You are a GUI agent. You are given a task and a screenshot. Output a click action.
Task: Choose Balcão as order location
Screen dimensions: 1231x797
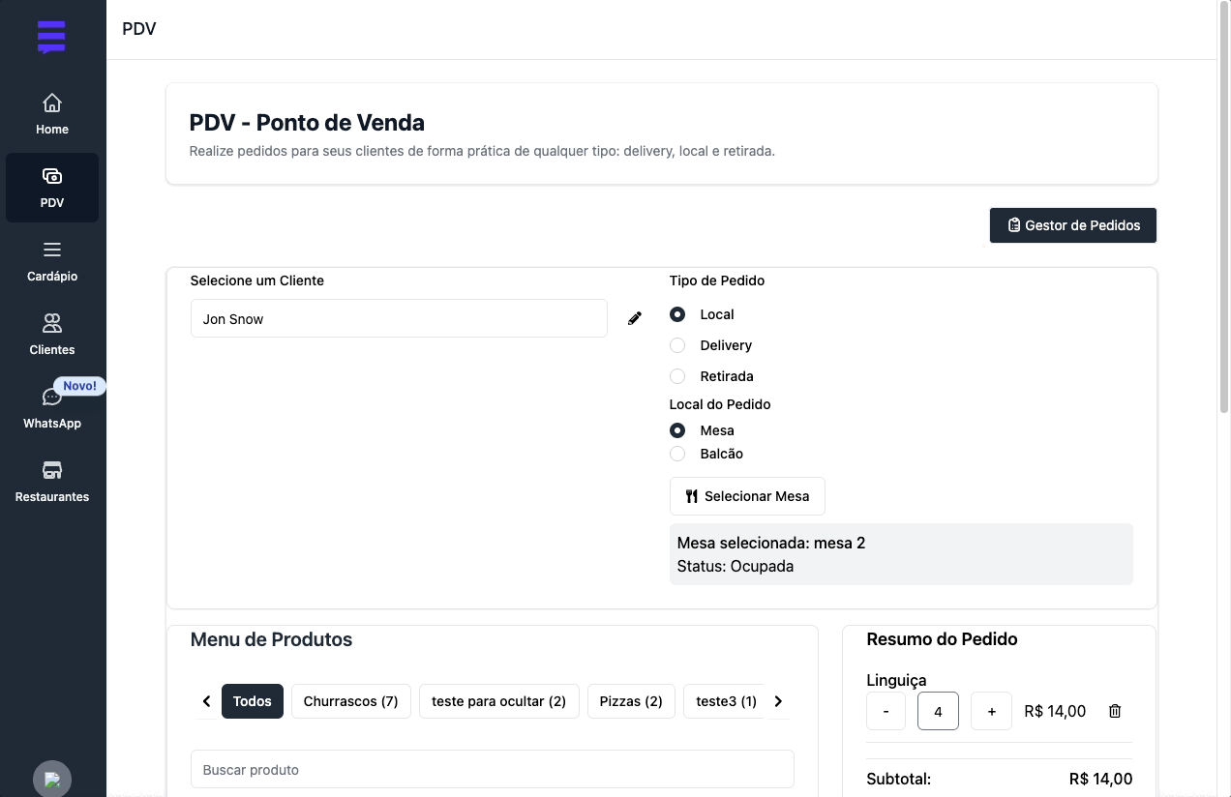pyautogui.click(x=677, y=454)
